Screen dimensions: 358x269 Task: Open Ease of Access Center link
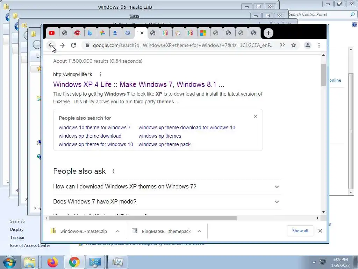click(30, 246)
